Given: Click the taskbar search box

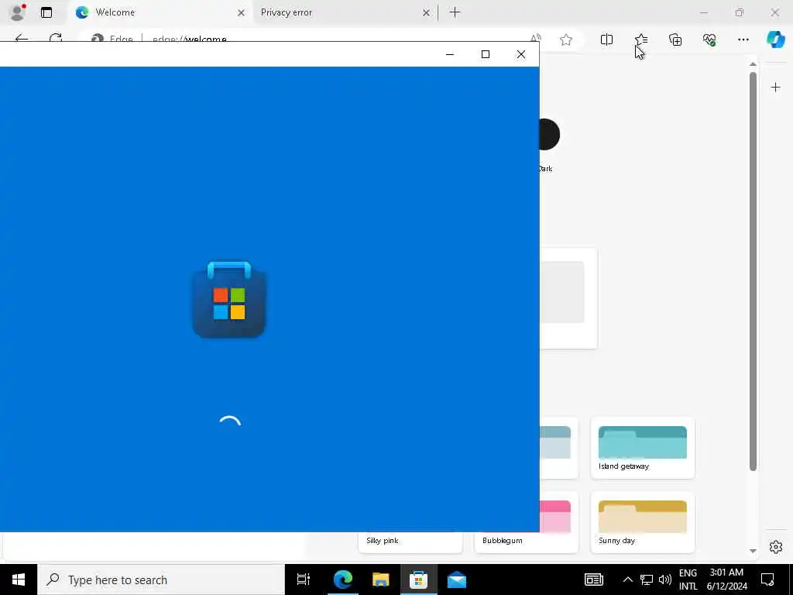Looking at the screenshot, I should pos(161,580).
